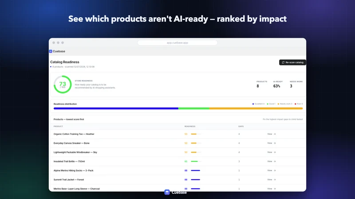Click the app.cuebase.app address bar
Screen dimensions: 355x199
[177, 42]
